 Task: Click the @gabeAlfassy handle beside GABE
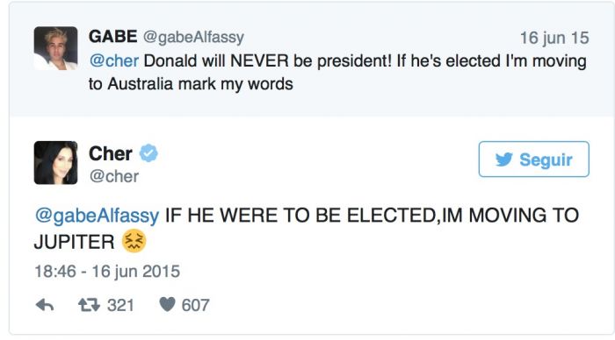click(x=193, y=37)
